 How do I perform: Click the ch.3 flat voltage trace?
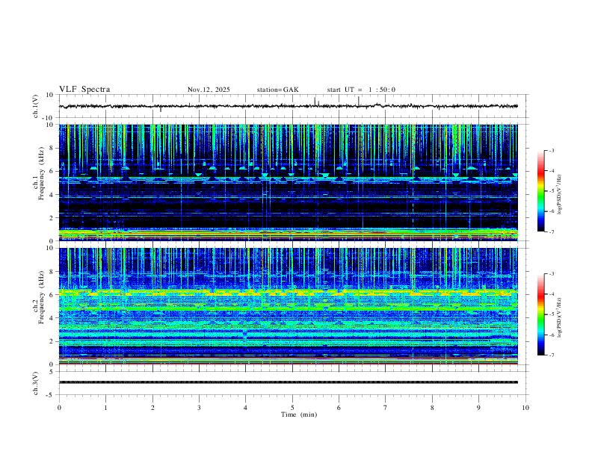[x=289, y=382]
